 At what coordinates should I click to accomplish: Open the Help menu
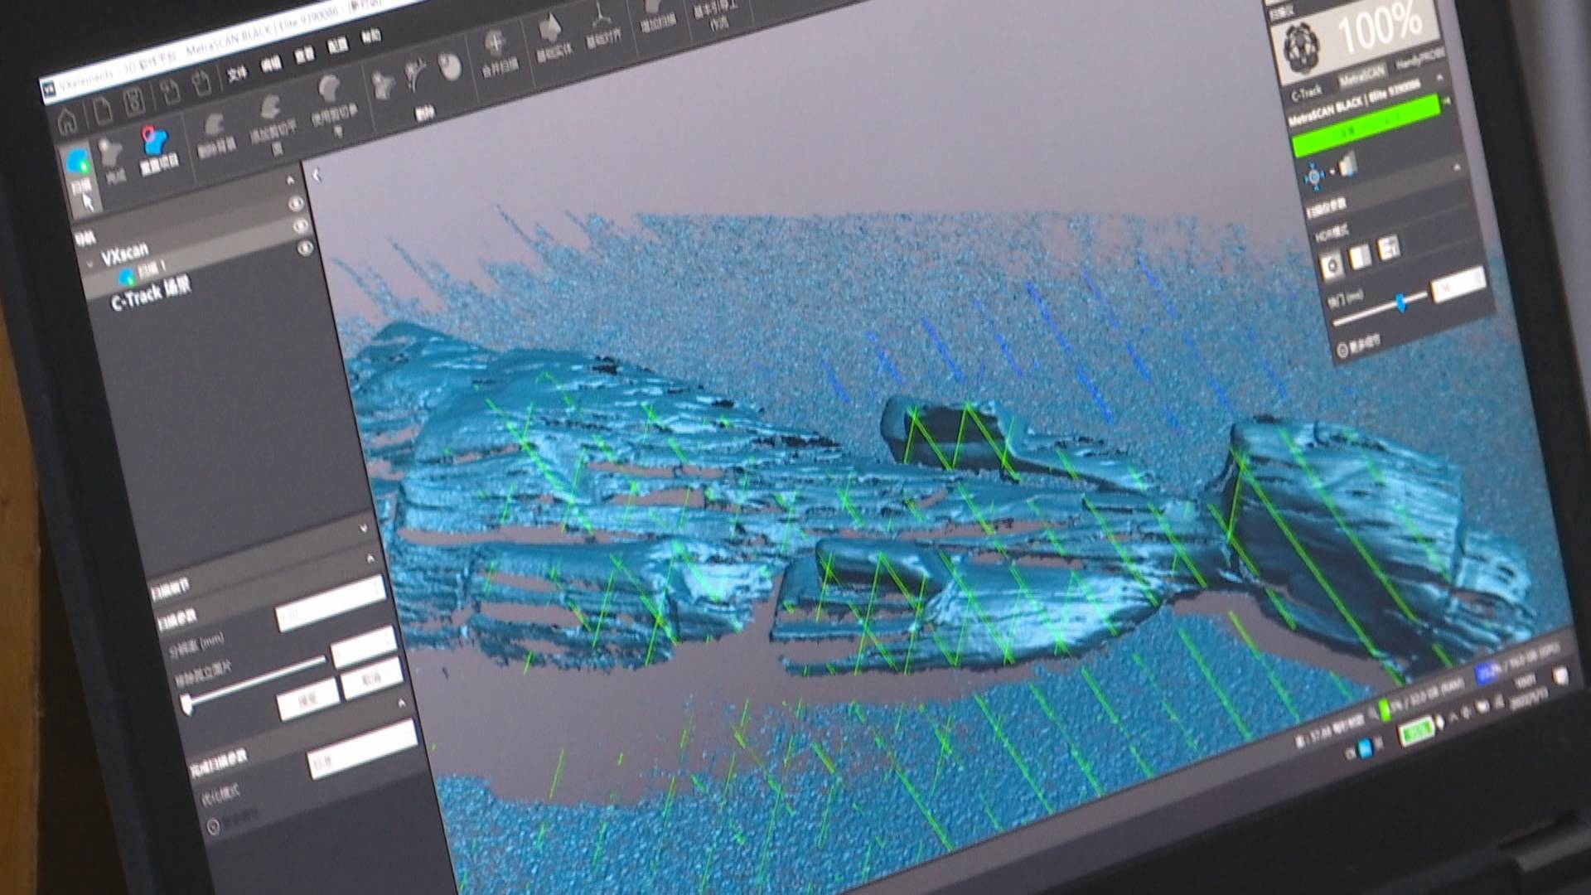coord(371,36)
